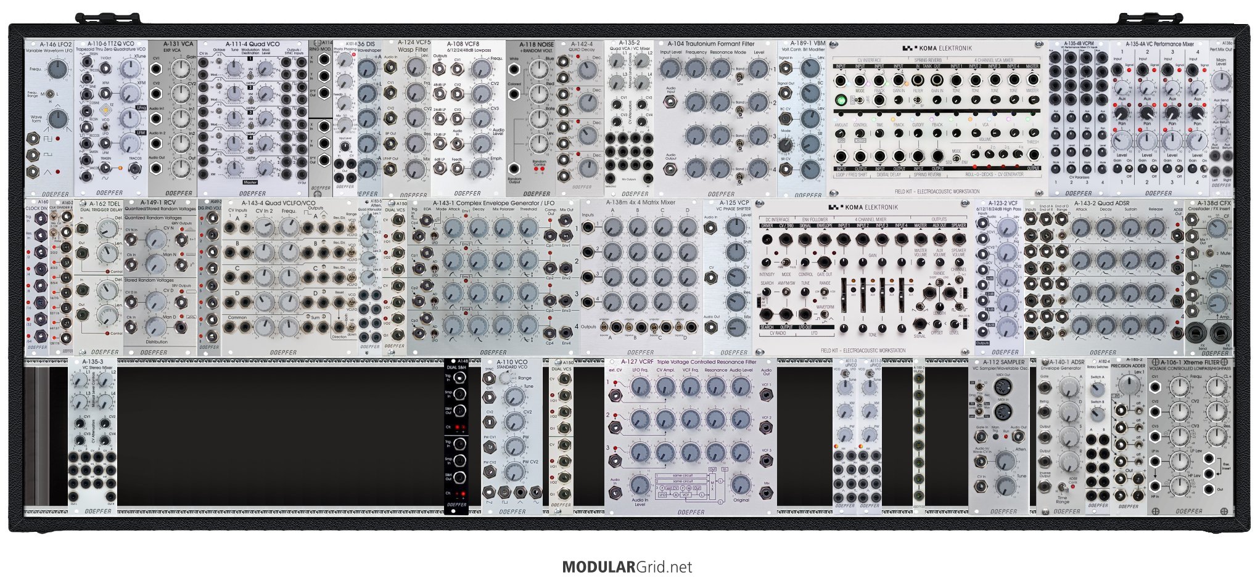
Task: Adjust the Tune knob on A-112 Sampler
Action: [1005, 486]
